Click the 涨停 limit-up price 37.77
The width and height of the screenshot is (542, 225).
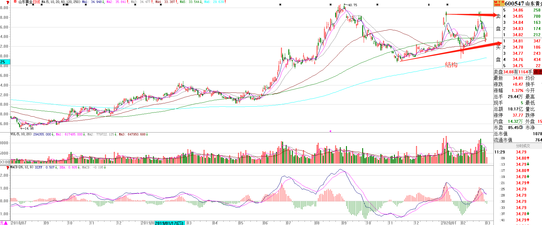tap(518, 115)
